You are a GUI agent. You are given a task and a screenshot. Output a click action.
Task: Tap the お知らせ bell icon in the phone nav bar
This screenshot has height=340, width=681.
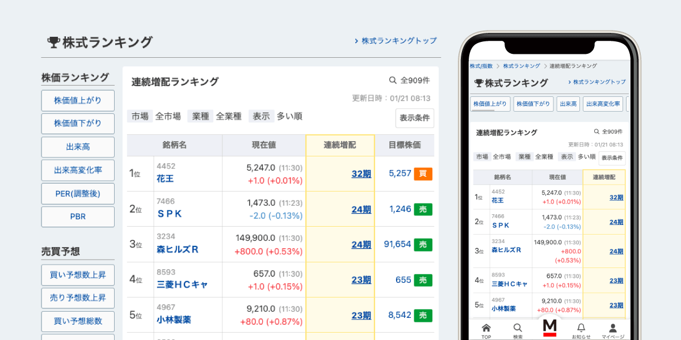point(581,328)
